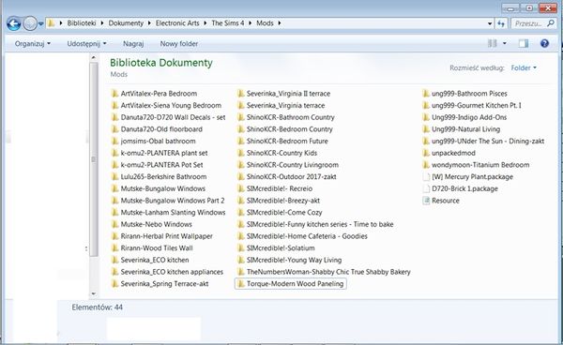Click the Nagraj toolbar button

133,44
